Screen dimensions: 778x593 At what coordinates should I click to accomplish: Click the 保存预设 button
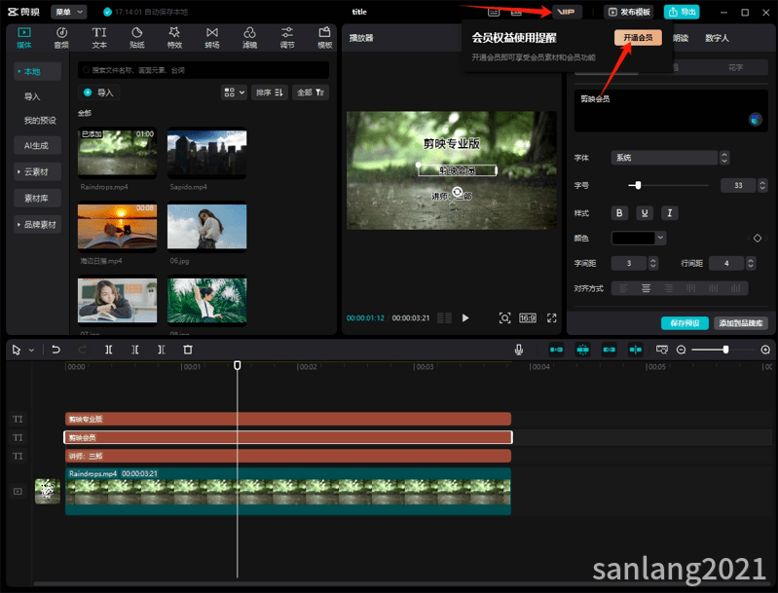coord(685,323)
